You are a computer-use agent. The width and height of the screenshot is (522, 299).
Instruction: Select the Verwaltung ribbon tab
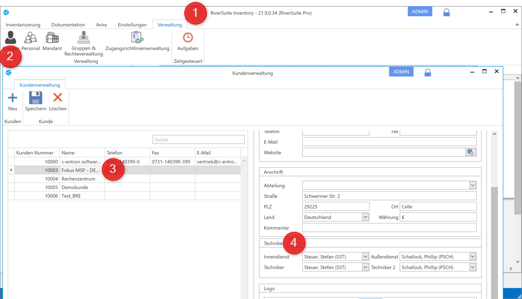[170, 25]
